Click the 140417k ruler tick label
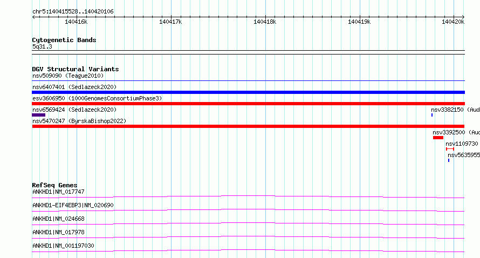480x258 pixels. (x=170, y=22)
